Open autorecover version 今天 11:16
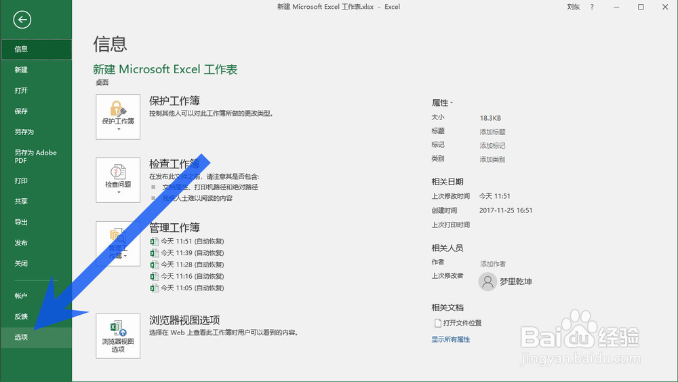 (187, 276)
